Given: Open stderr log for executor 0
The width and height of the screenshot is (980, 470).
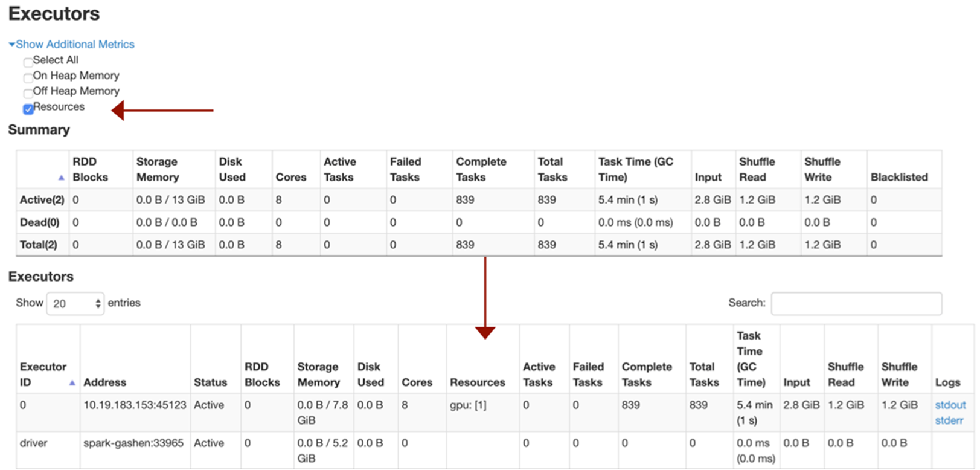Looking at the screenshot, I should [949, 420].
